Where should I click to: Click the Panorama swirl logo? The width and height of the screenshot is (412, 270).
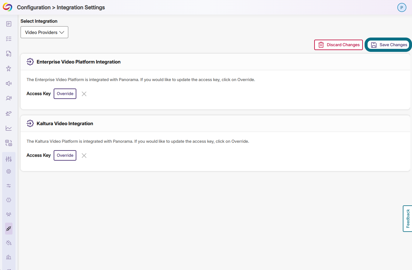(x=7, y=7)
